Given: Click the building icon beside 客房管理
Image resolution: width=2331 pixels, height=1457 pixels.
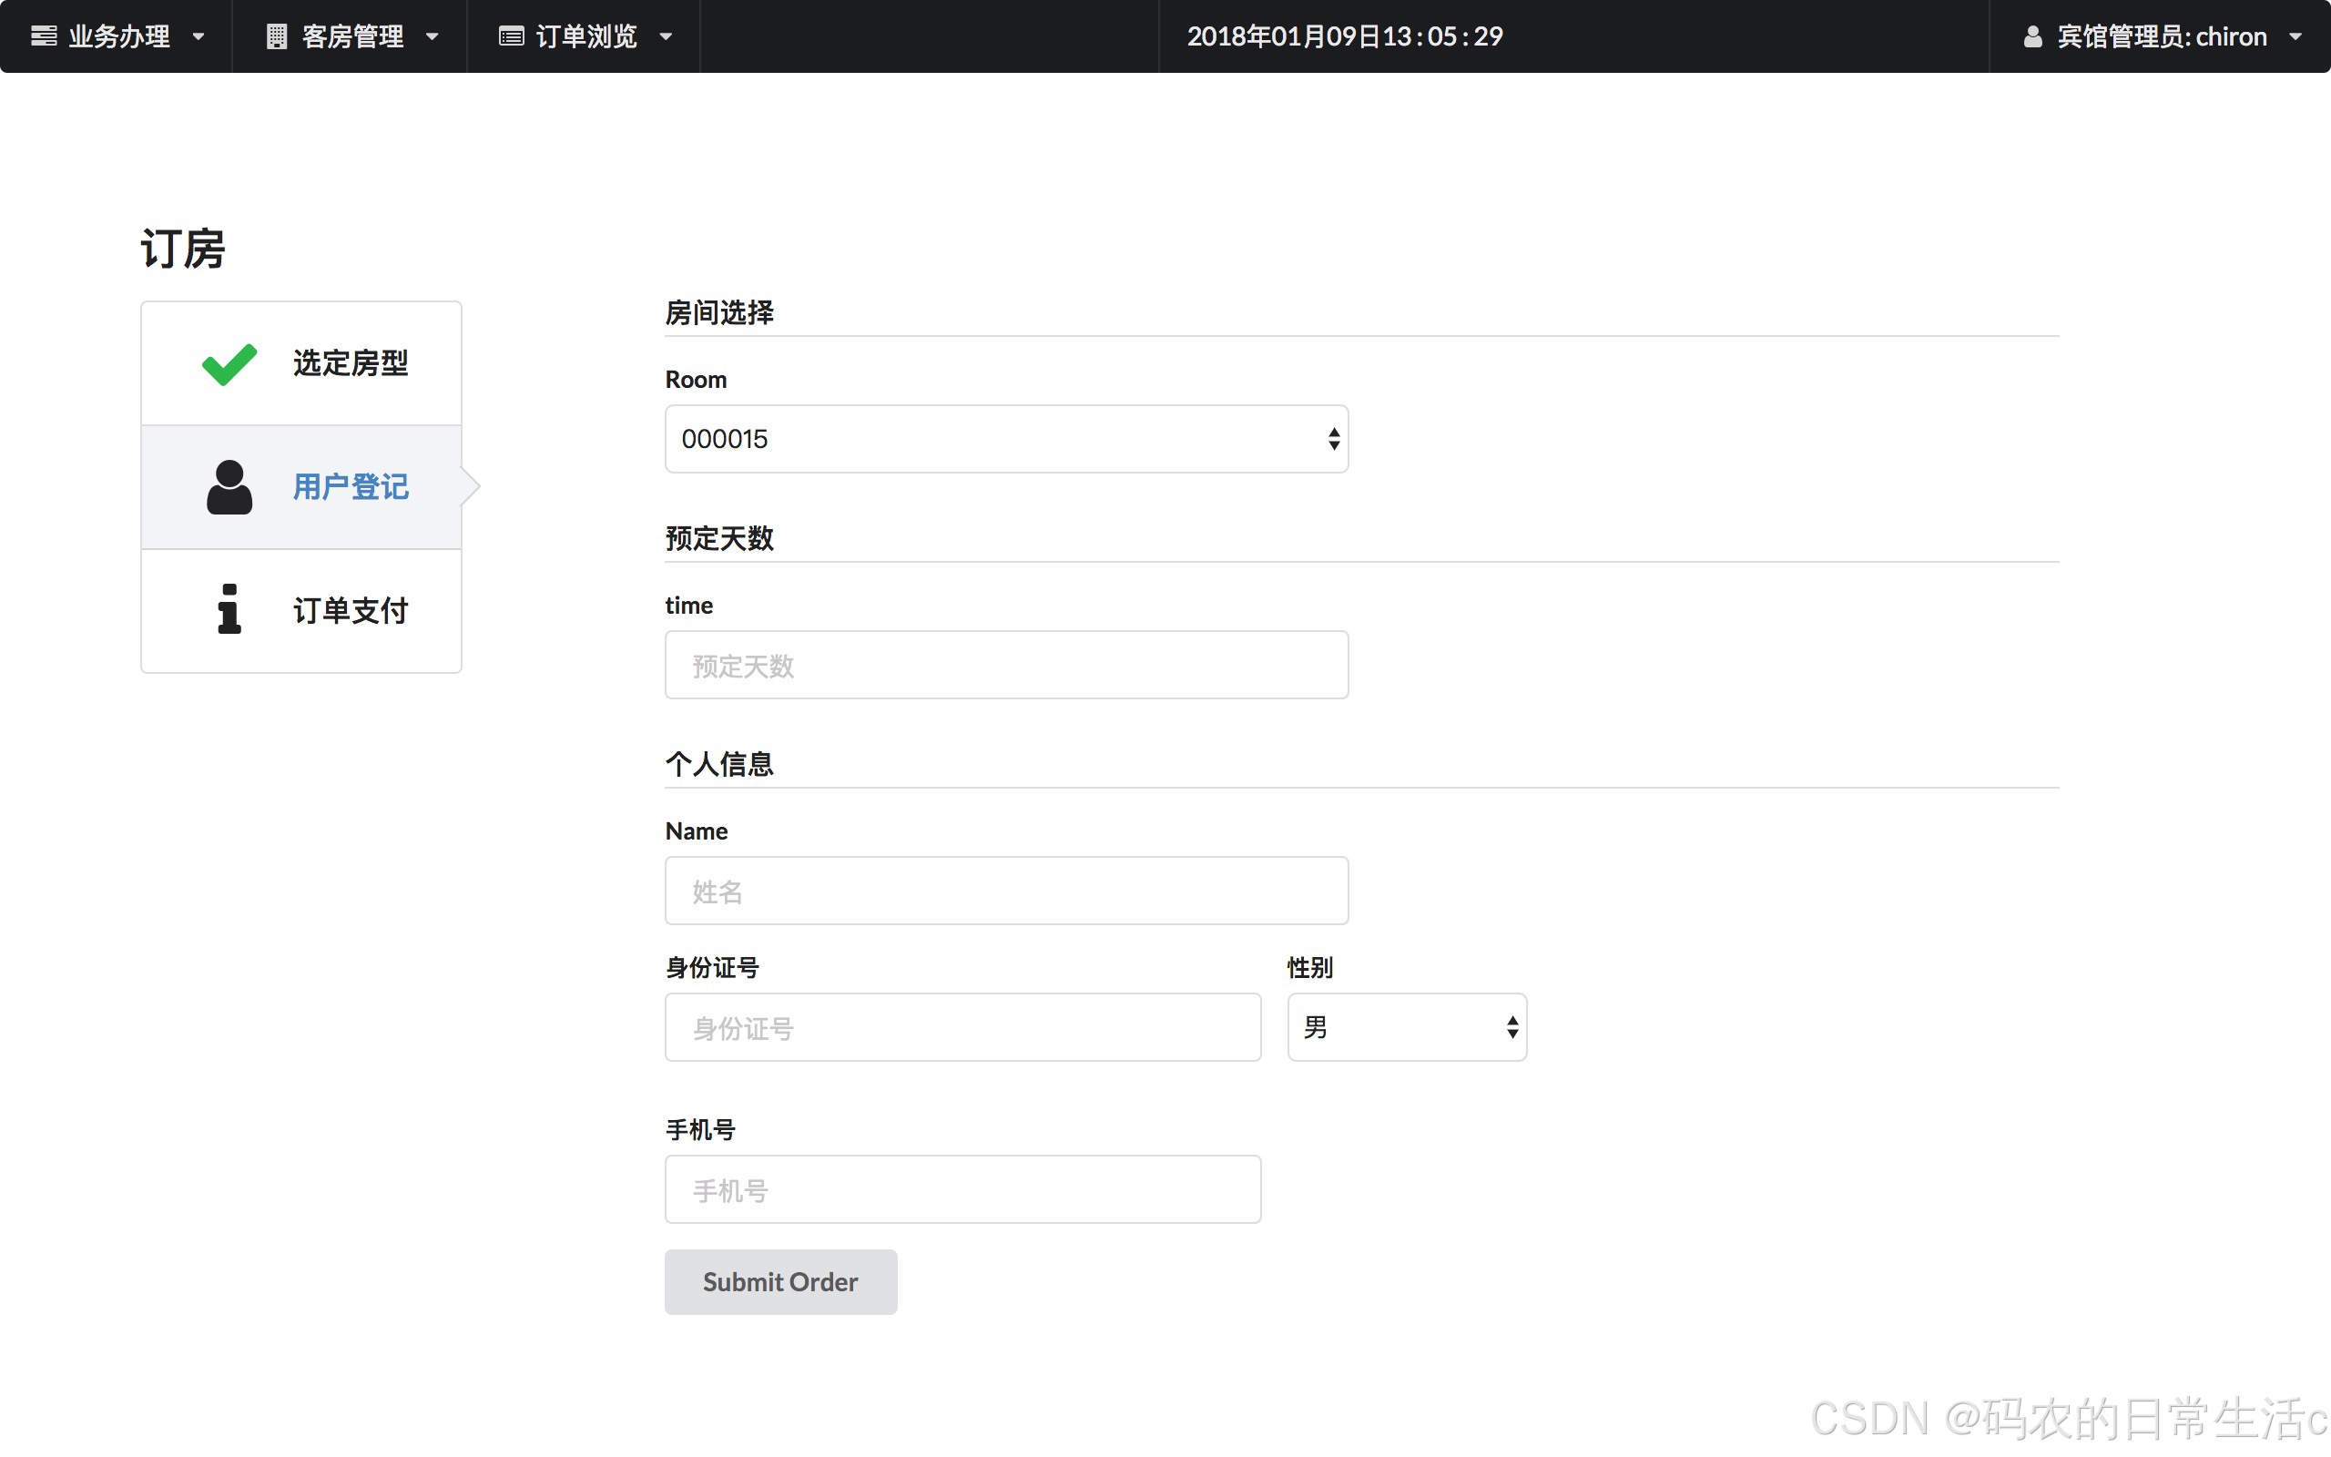Looking at the screenshot, I should (277, 36).
